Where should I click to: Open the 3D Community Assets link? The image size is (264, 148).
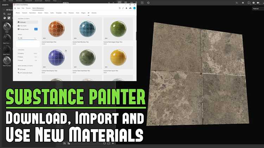[25, 73]
